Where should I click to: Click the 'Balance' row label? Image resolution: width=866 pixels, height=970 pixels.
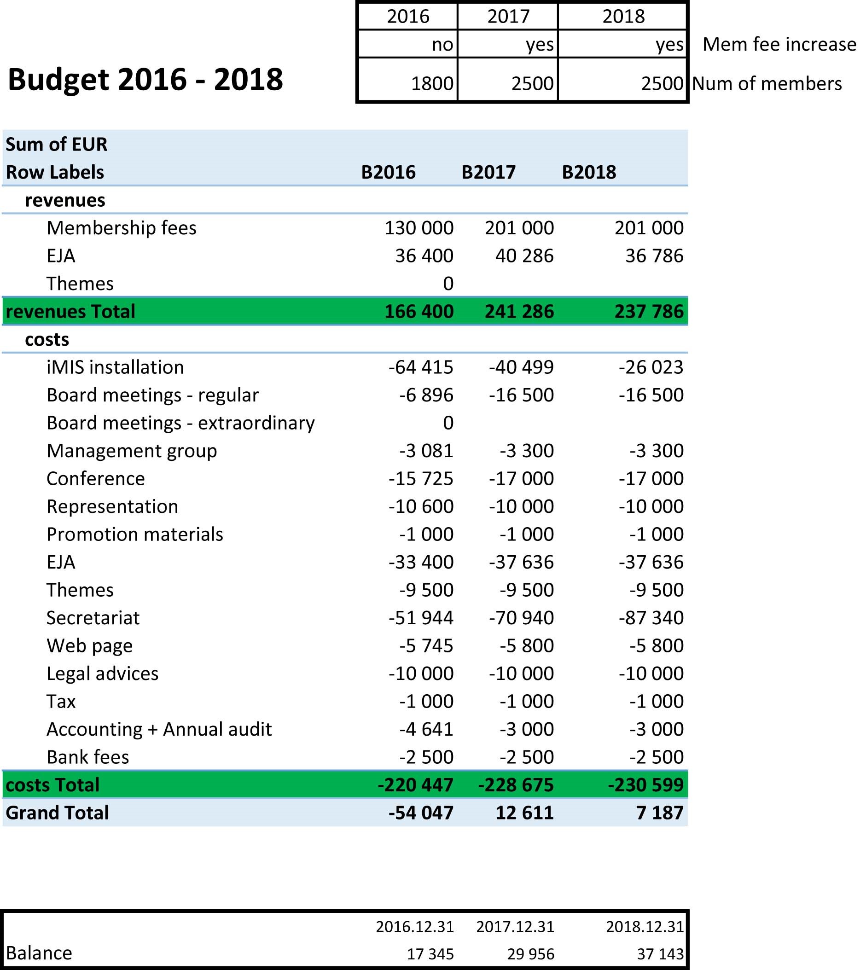[39, 953]
